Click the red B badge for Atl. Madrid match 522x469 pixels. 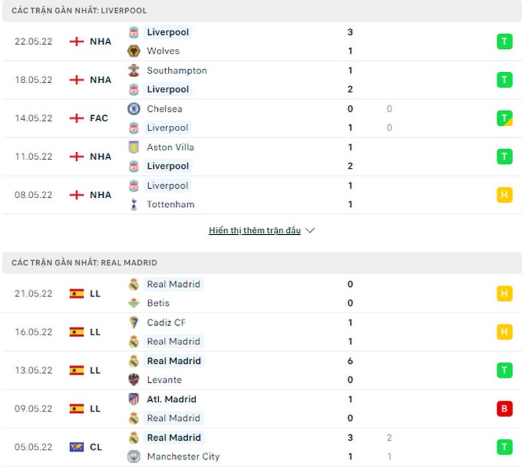tap(504, 409)
